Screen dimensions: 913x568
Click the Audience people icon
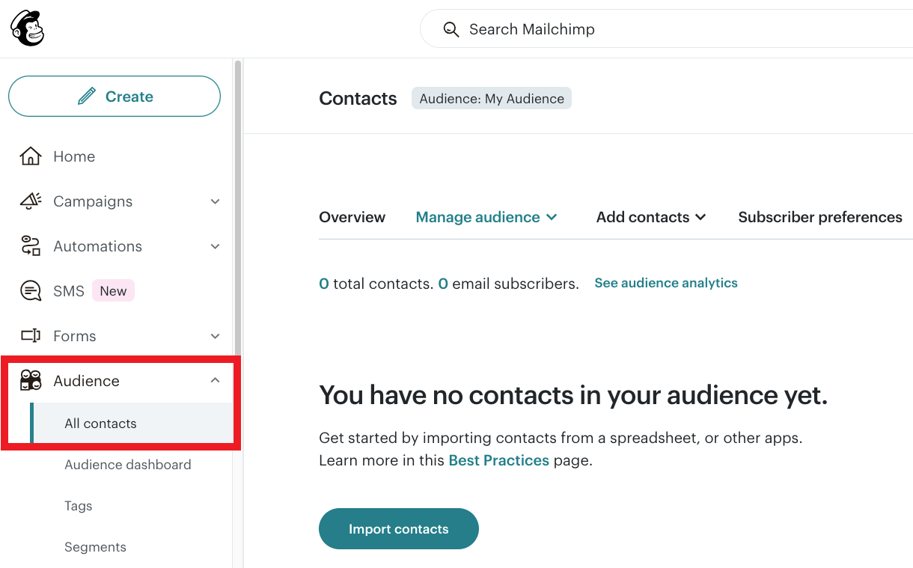(x=31, y=380)
